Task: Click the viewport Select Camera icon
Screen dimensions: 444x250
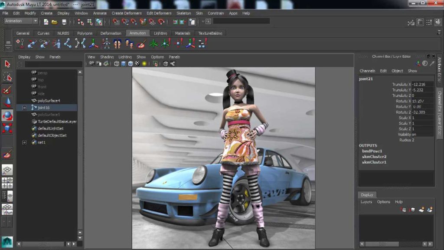Action: tap(92, 64)
